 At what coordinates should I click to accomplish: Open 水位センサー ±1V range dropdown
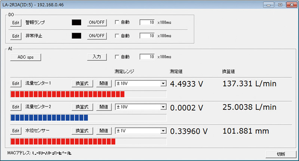click(x=163, y=131)
